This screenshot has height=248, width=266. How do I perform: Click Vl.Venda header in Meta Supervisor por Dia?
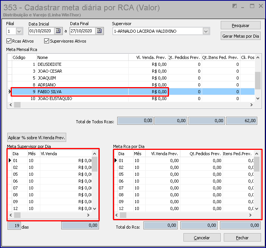[x=66, y=154]
